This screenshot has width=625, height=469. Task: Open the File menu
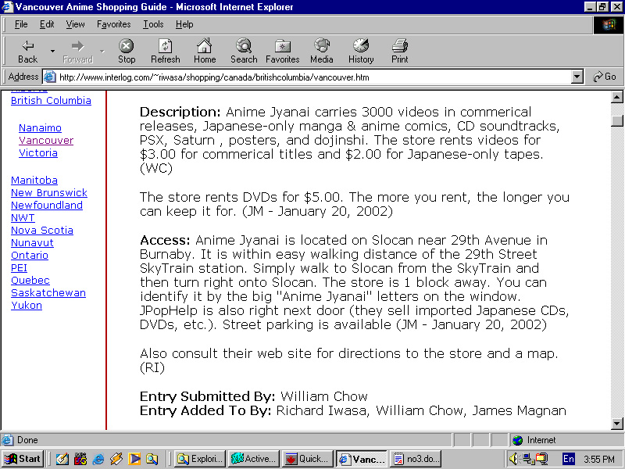(21, 24)
